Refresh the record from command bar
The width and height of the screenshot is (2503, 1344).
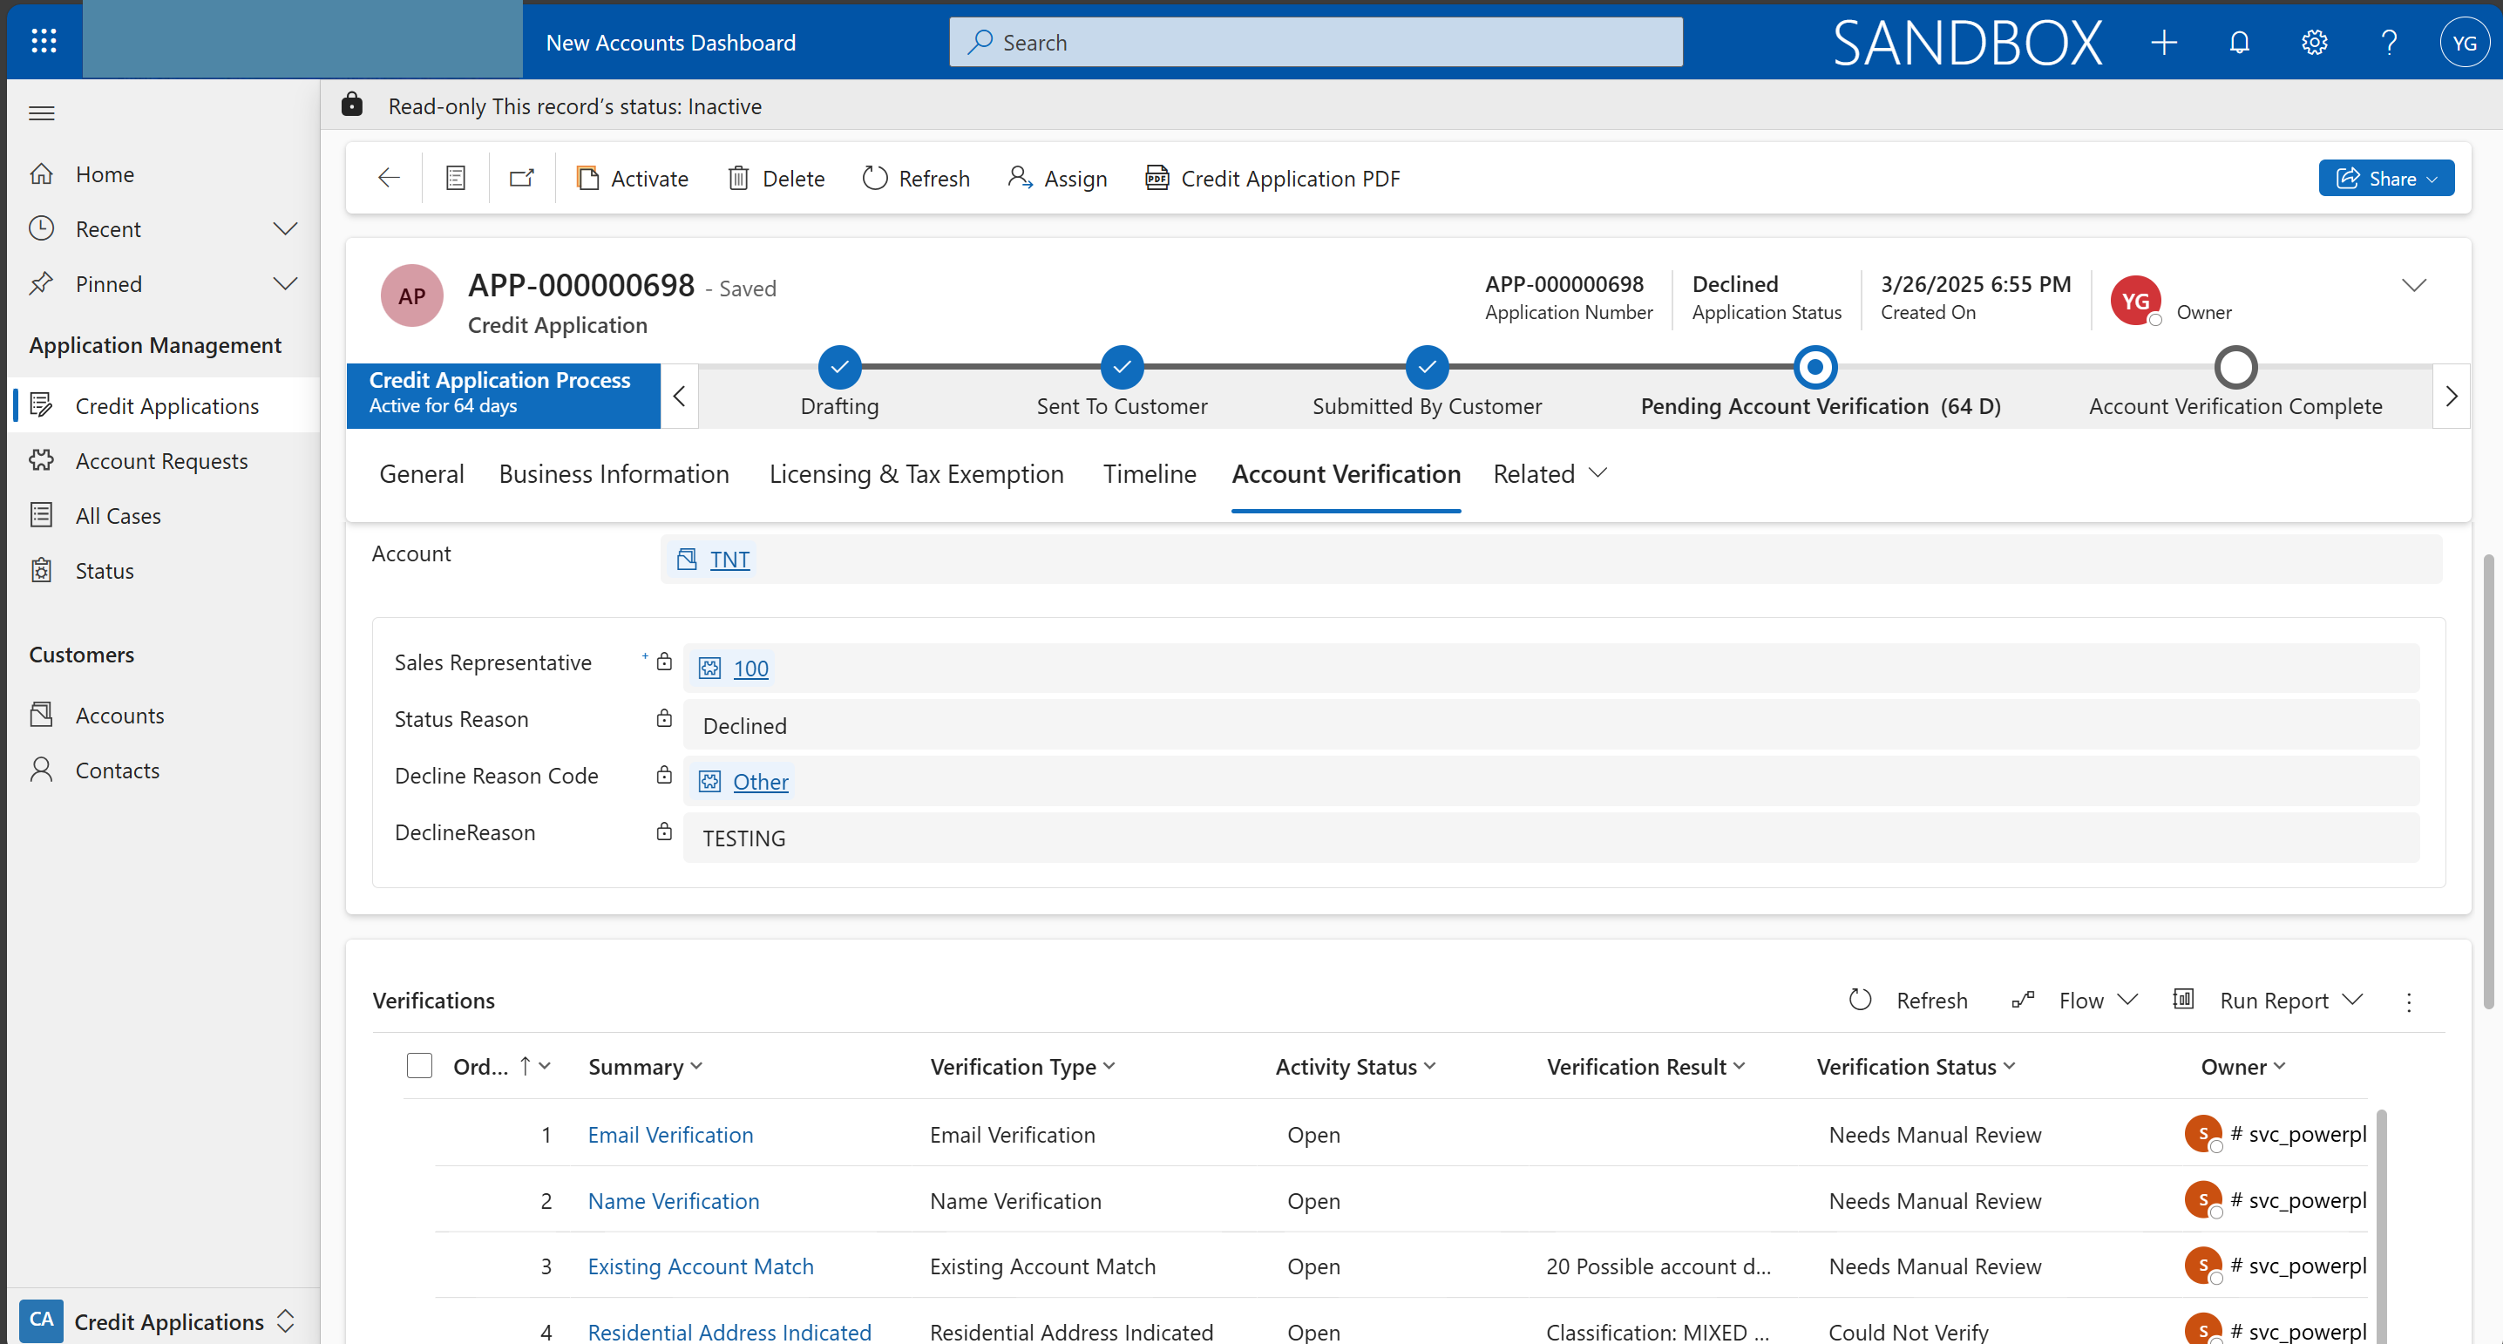click(915, 179)
